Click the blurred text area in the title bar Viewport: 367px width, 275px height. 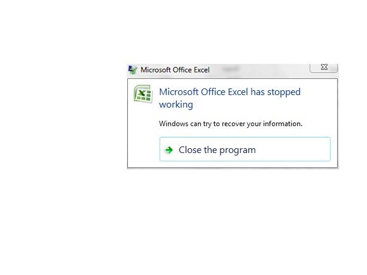(x=231, y=69)
